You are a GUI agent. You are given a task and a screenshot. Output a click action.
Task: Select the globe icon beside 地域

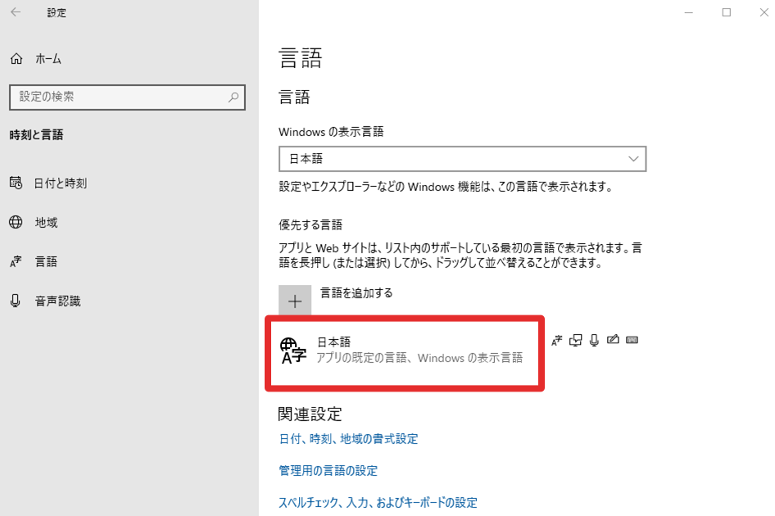[x=16, y=223]
